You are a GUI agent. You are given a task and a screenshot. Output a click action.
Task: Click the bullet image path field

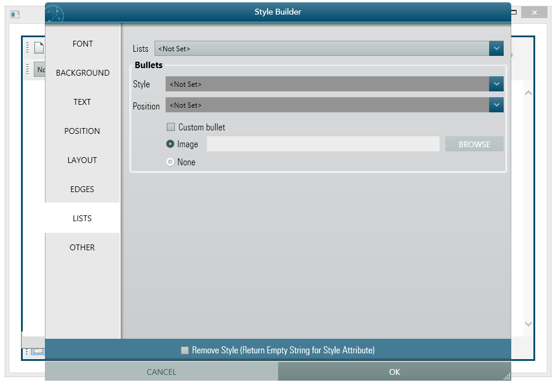coord(323,144)
